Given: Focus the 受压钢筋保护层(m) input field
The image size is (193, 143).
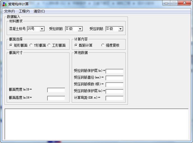Looking at the screenshot, I should click(x=114, y=92).
